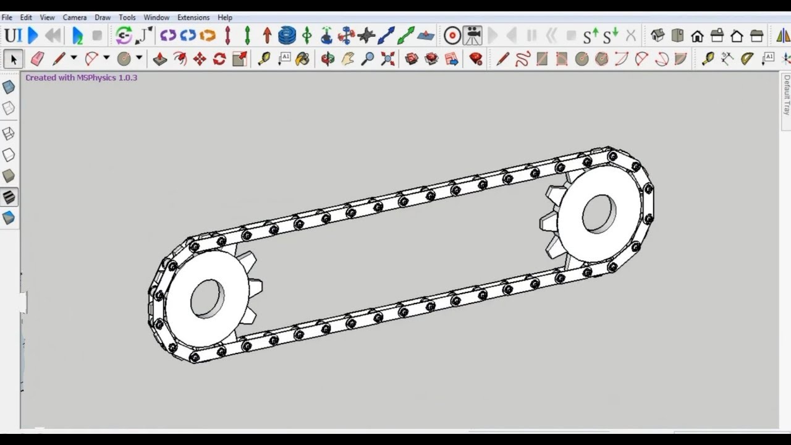Select the Tape Measure tool near Scale
This screenshot has height=445, width=791.
264,59
